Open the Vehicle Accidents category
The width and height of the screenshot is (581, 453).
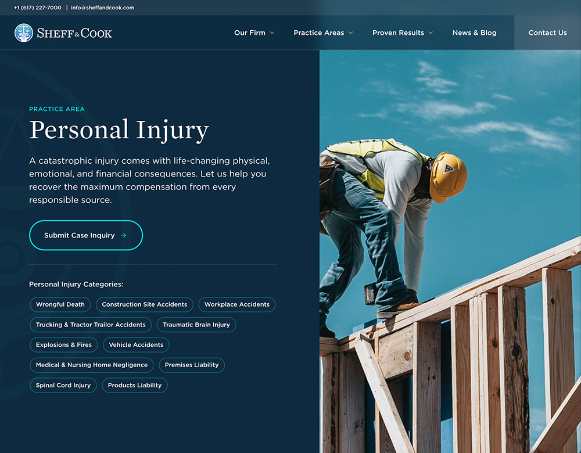(136, 345)
